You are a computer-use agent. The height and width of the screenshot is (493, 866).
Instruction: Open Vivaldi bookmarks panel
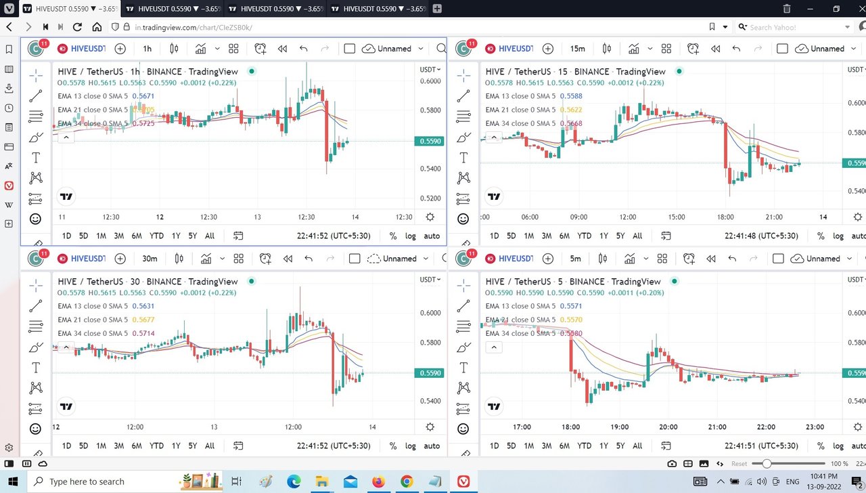pyautogui.click(x=9, y=49)
